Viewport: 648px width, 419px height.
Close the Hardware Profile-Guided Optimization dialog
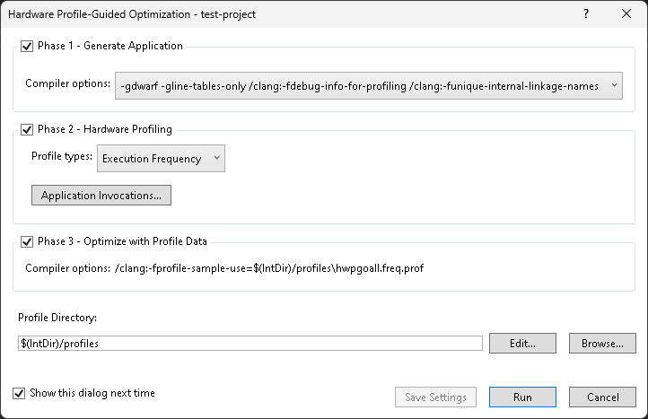click(626, 14)
